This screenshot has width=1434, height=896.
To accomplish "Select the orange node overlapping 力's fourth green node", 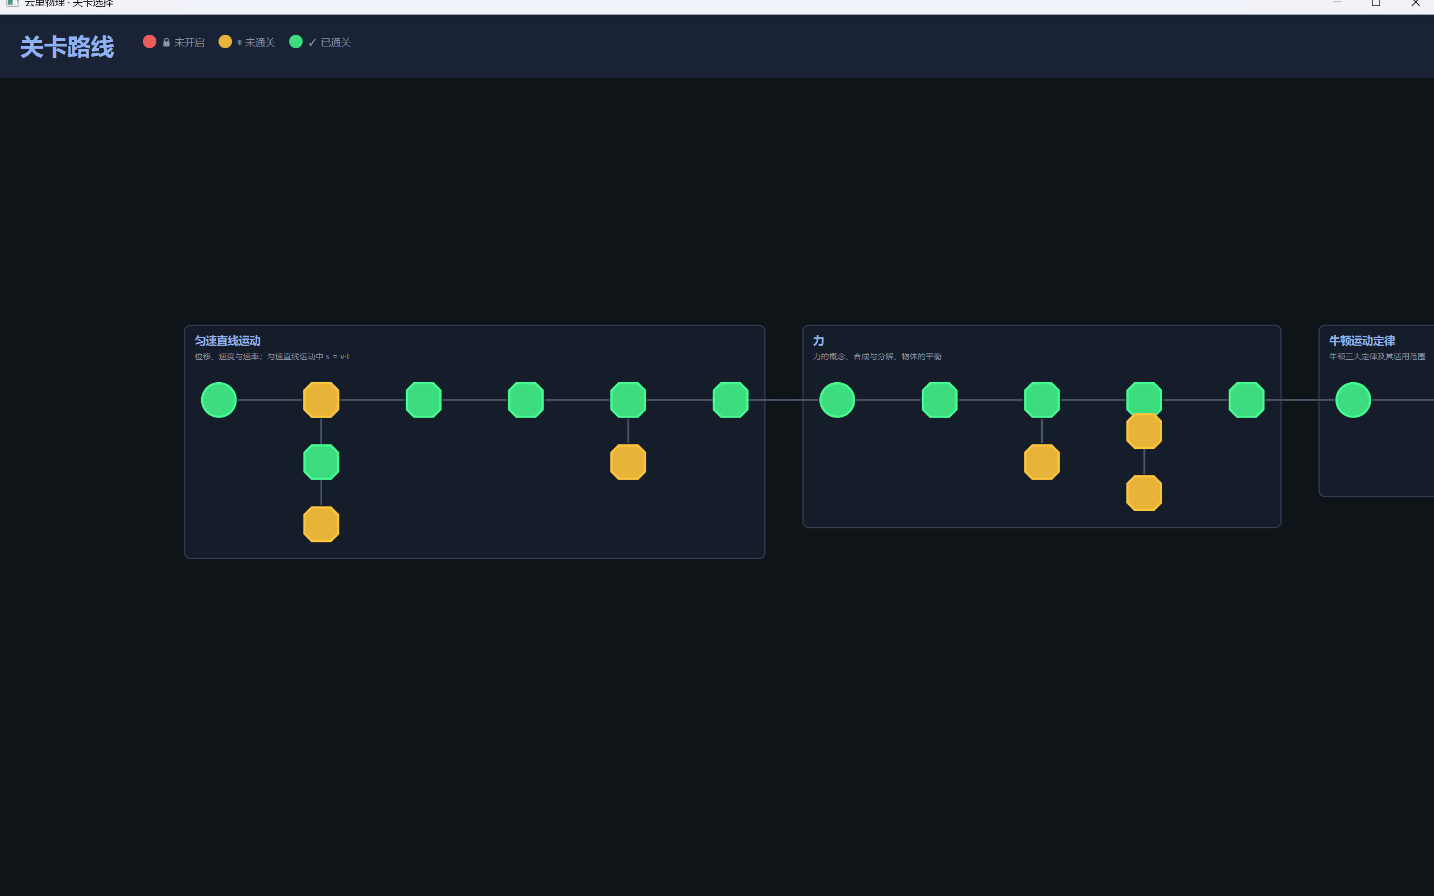I will [1144, 431].
